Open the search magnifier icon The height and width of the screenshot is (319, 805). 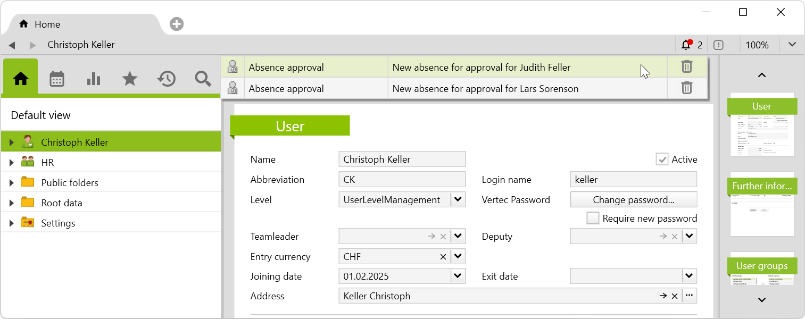tap(203, 79)
